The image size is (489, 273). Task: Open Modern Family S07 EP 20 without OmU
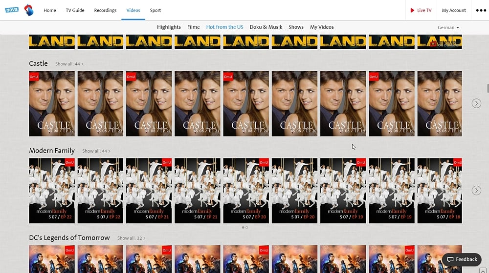[x=294, y=191]
